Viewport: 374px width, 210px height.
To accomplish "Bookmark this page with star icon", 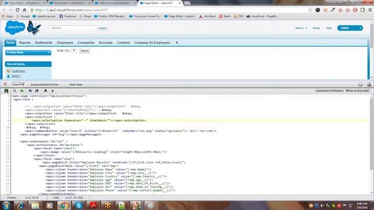I will point(310,10).
